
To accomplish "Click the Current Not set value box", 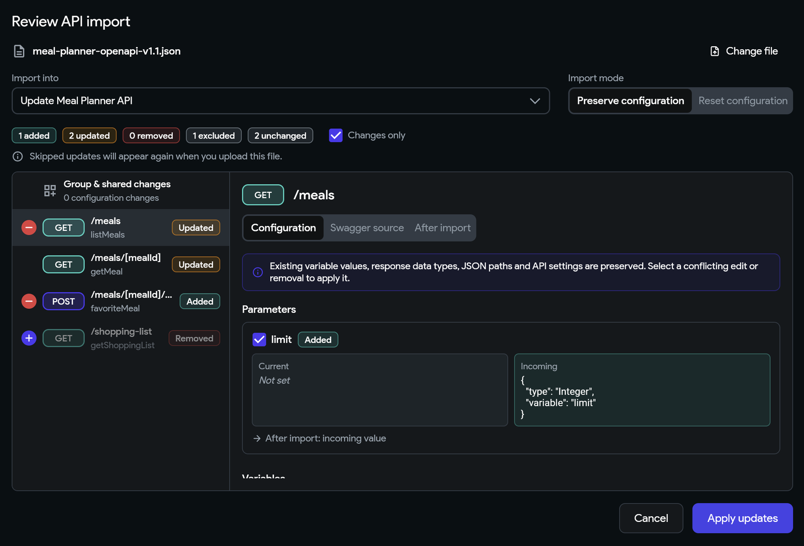I will coord(380,390).
